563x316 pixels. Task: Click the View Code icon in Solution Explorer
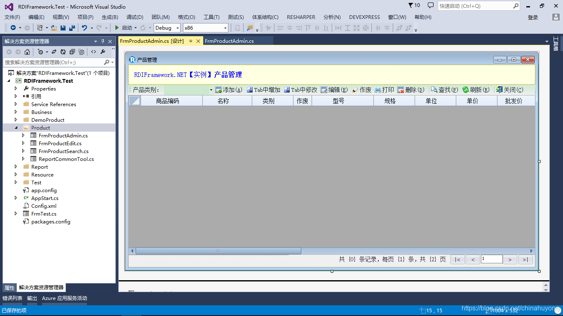click(x=94, y=52)
